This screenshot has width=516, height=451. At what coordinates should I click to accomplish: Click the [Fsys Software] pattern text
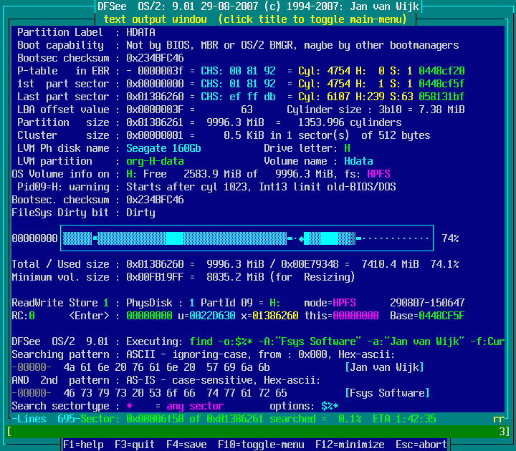pyautogui.click(x=387, y=393)
